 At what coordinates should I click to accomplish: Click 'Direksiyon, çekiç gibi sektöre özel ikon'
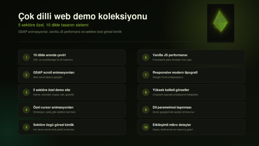coord(54,112)
